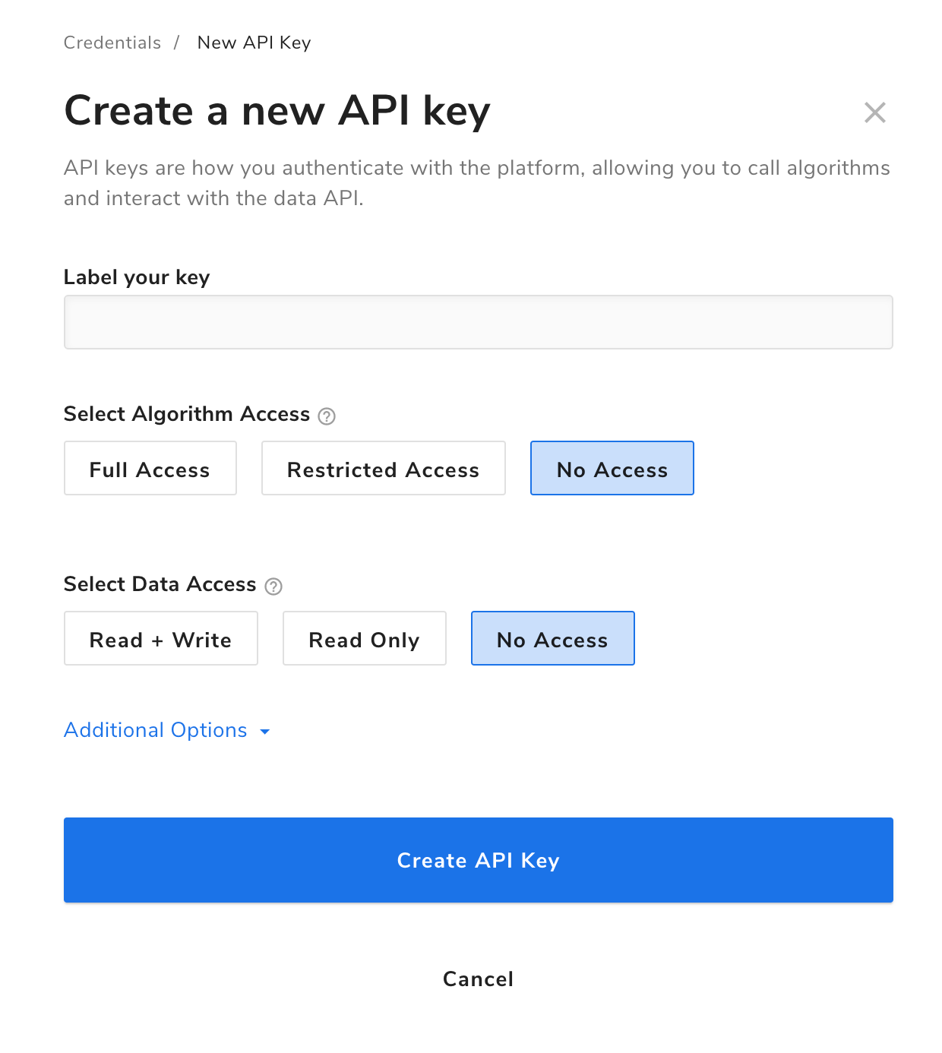The image size is (942, 1053).
Task: Choose Read Only data access
Action: [364, 638]
